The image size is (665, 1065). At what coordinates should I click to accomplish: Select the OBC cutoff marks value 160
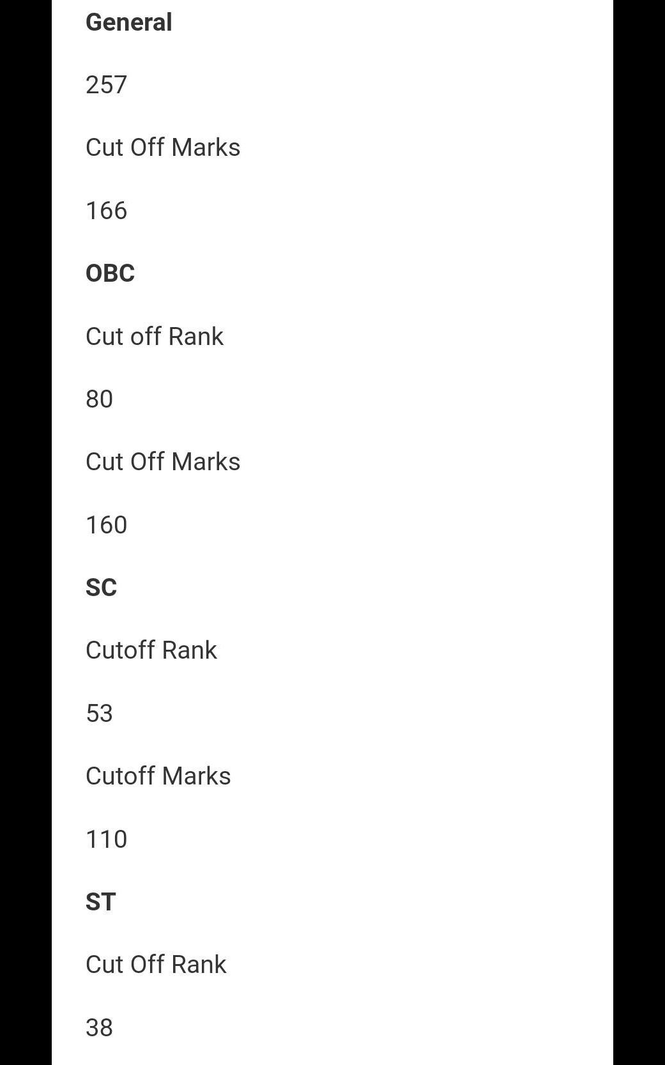[106, 525]
